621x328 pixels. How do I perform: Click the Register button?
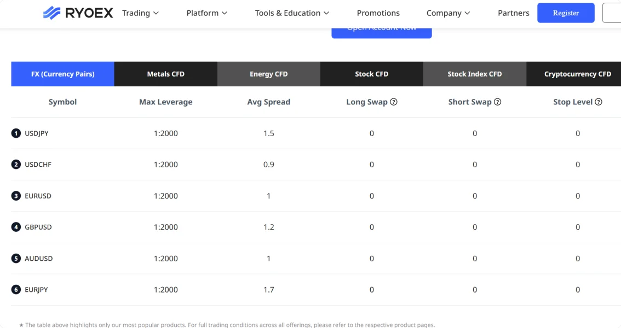tap(566, 13)
